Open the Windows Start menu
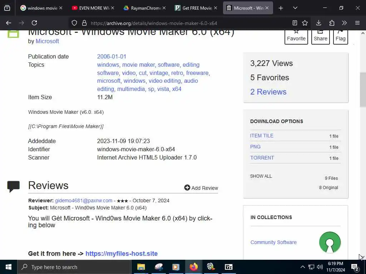The height and width of the screenshot is (274, 366). 9,267
